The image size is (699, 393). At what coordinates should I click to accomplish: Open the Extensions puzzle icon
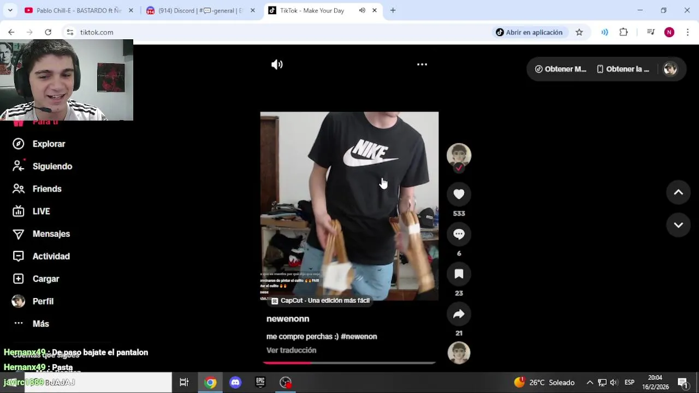(x=624, y=32)
